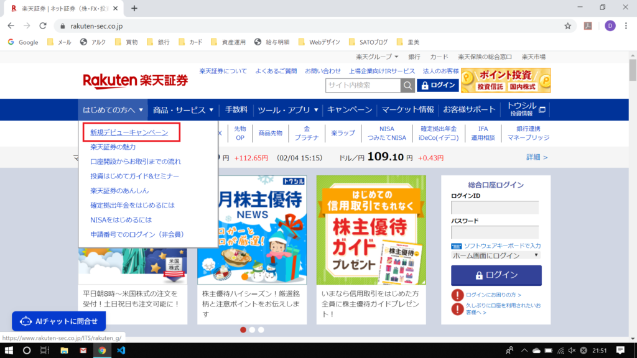Expand the 楽天グループ dropdown

click(x=376, y=57)
